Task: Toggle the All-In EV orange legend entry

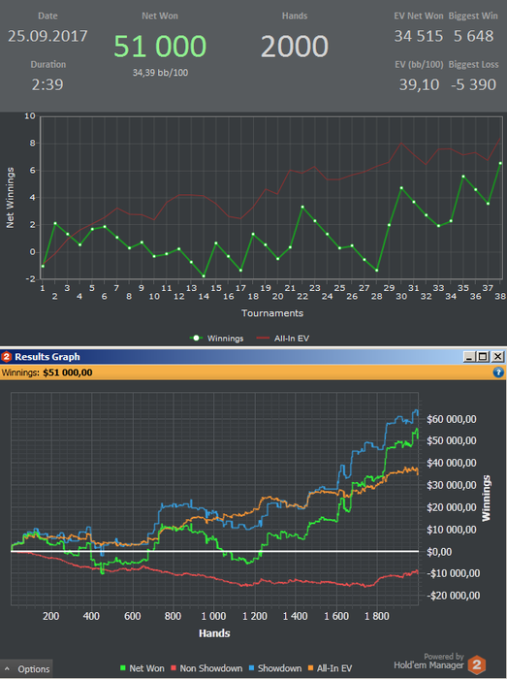Action: pyautogui.click(x=330, y=668)
